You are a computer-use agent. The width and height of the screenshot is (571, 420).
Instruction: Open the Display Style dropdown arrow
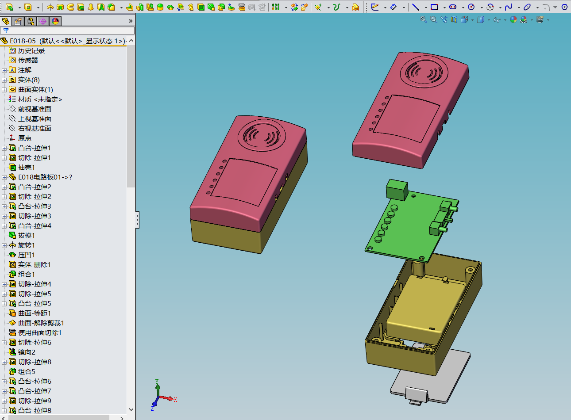[x=489, y=20]
